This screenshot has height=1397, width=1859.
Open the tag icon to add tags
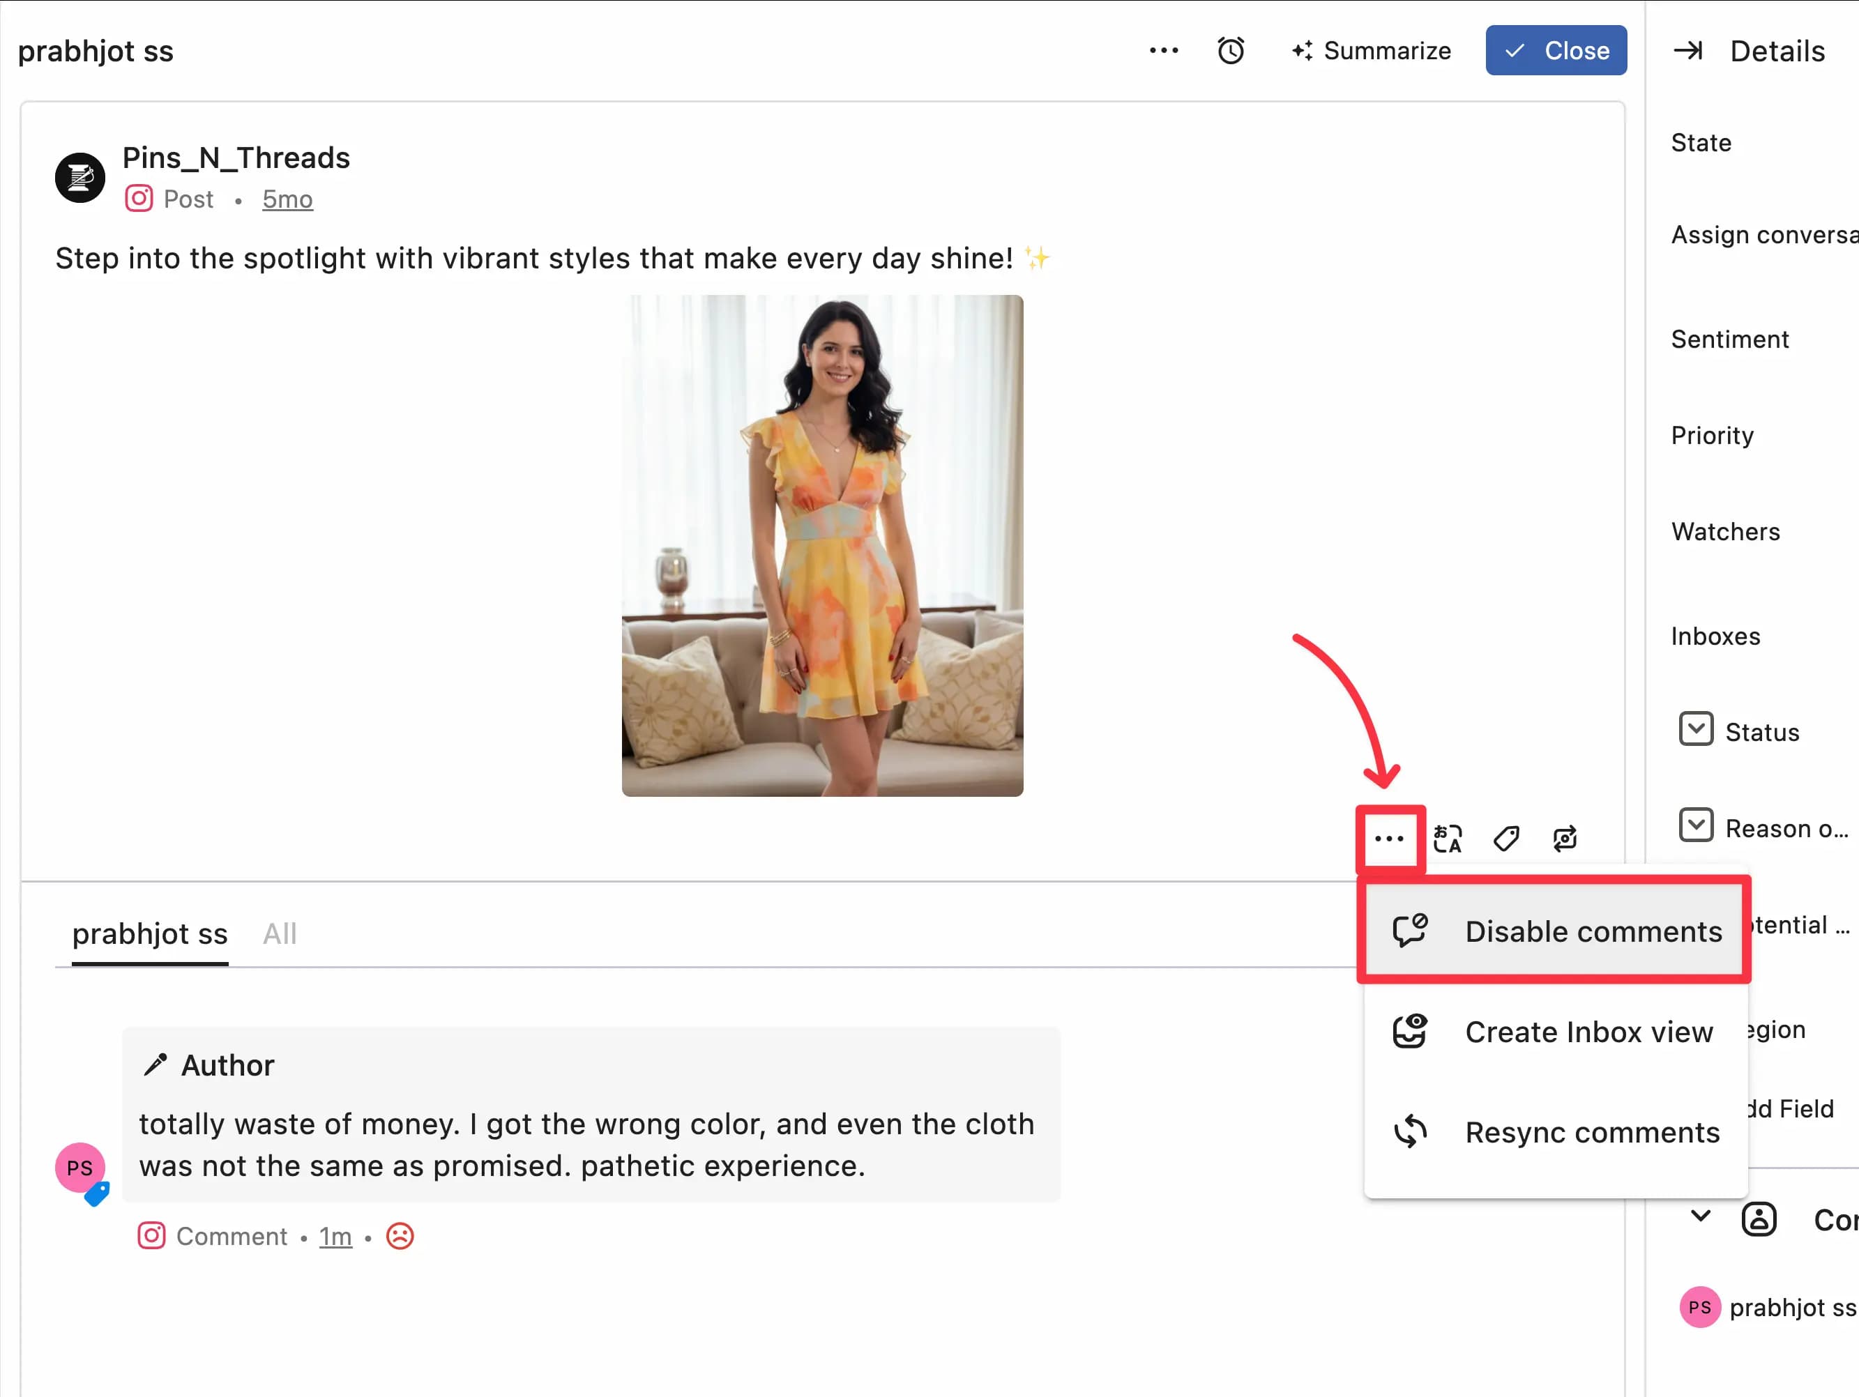(1507, 837)
